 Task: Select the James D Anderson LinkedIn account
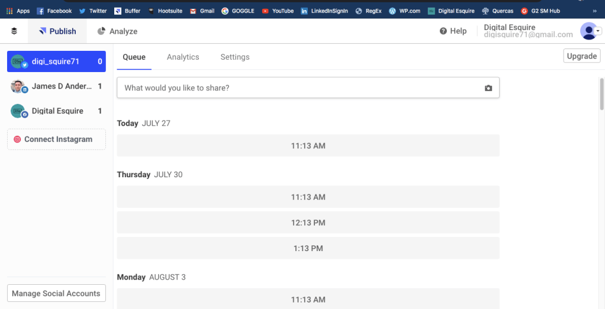[x=56, y=86]
